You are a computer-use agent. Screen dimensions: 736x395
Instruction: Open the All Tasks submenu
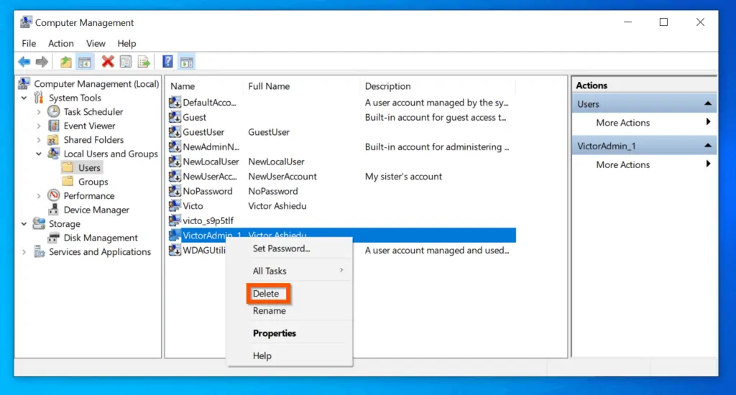(x=270, y=271)
